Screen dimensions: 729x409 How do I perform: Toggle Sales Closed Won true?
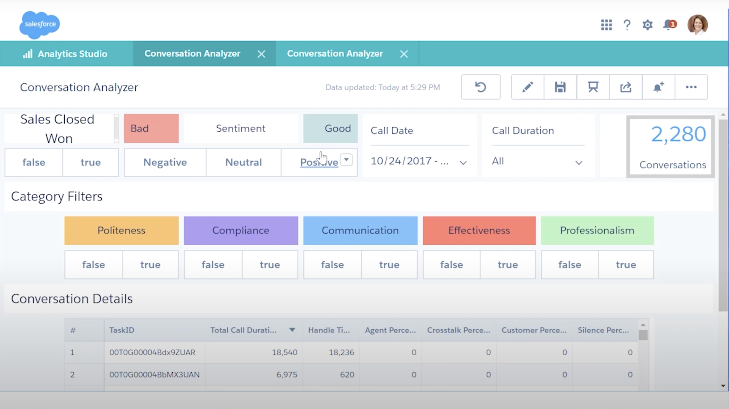coord(91,162)
